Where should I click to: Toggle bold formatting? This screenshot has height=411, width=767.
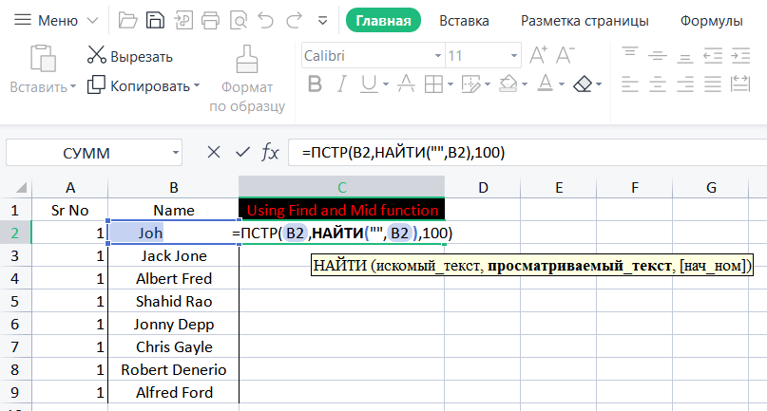pyautogui.click(x=315, y=84)
